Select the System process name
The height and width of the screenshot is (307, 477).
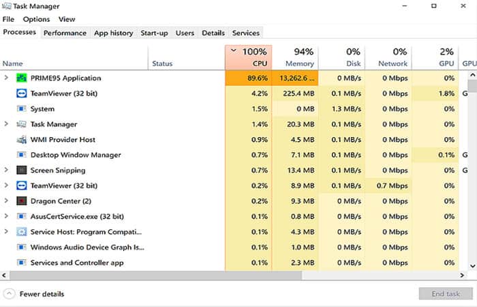(x=42, y=108)
